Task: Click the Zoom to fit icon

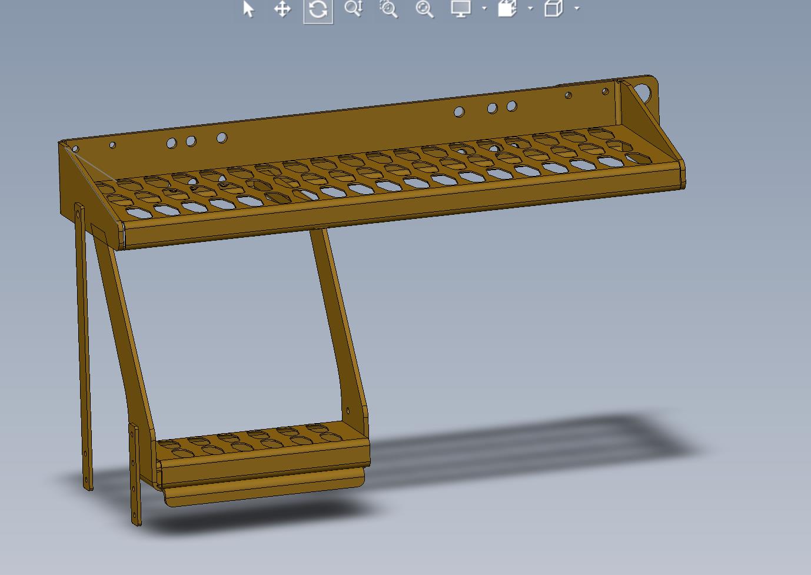Action: pyautogui.click(x=424, y=9)
